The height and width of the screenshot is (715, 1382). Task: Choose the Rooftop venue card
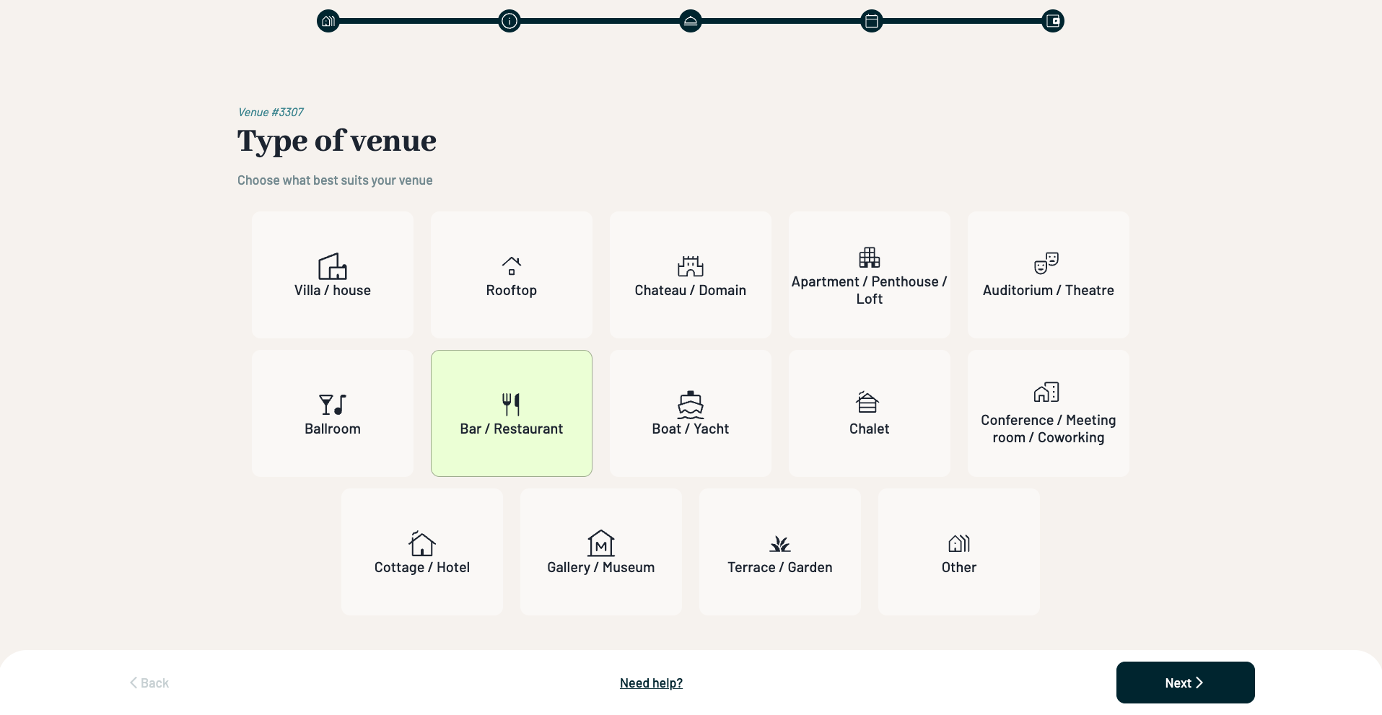[x=512, y=275]
